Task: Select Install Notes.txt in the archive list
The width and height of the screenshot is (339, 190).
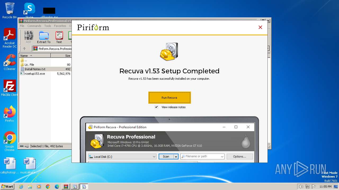Action: tap(45, 69)
